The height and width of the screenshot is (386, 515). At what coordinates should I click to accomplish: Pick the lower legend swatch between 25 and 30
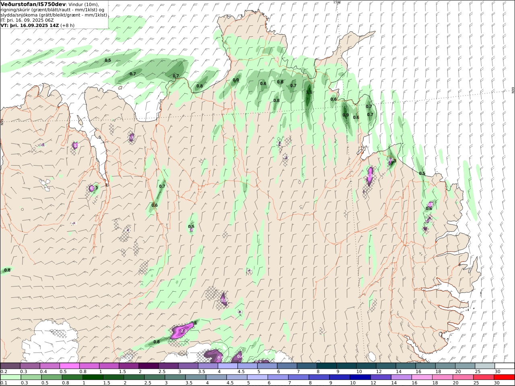[483, 377]
